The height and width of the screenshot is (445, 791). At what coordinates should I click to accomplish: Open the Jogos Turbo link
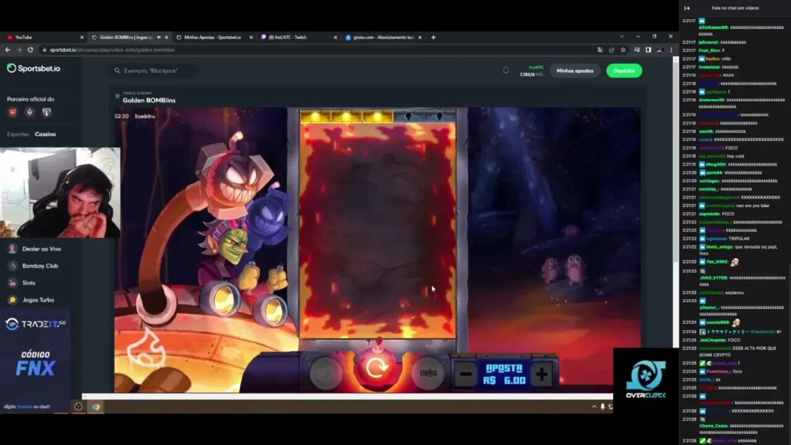click(38, 300)
